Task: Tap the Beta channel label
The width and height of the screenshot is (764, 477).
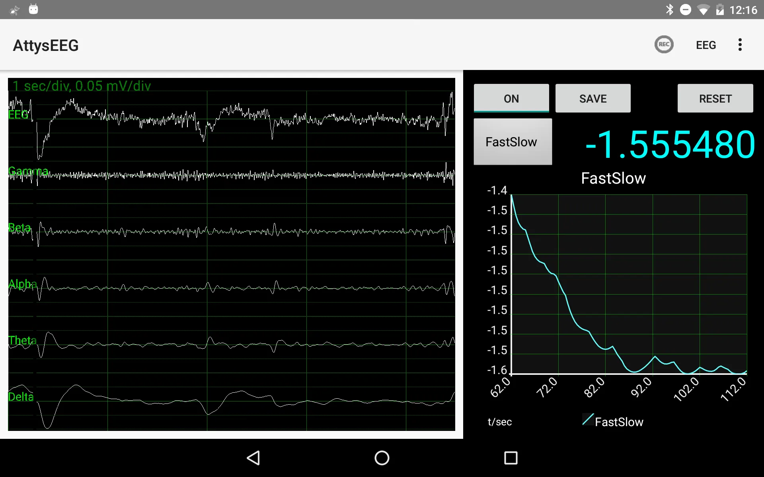Action: coord(19,227)
